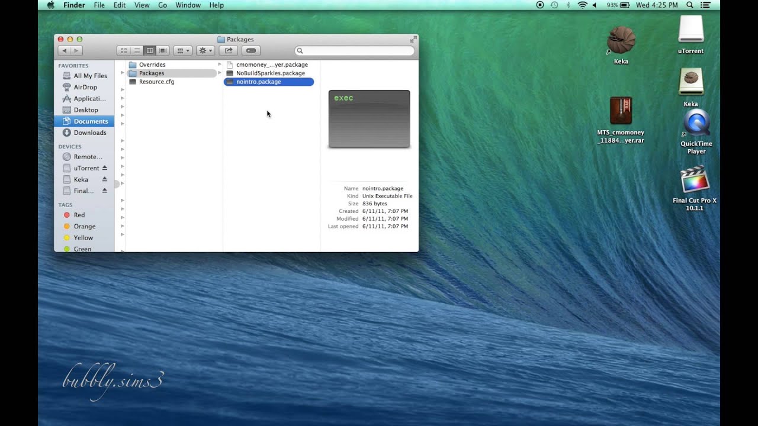The width and height of the screenshot is (758, 426).
Task: Select NoBuildSparkles.package
Action: click(269, 73)
